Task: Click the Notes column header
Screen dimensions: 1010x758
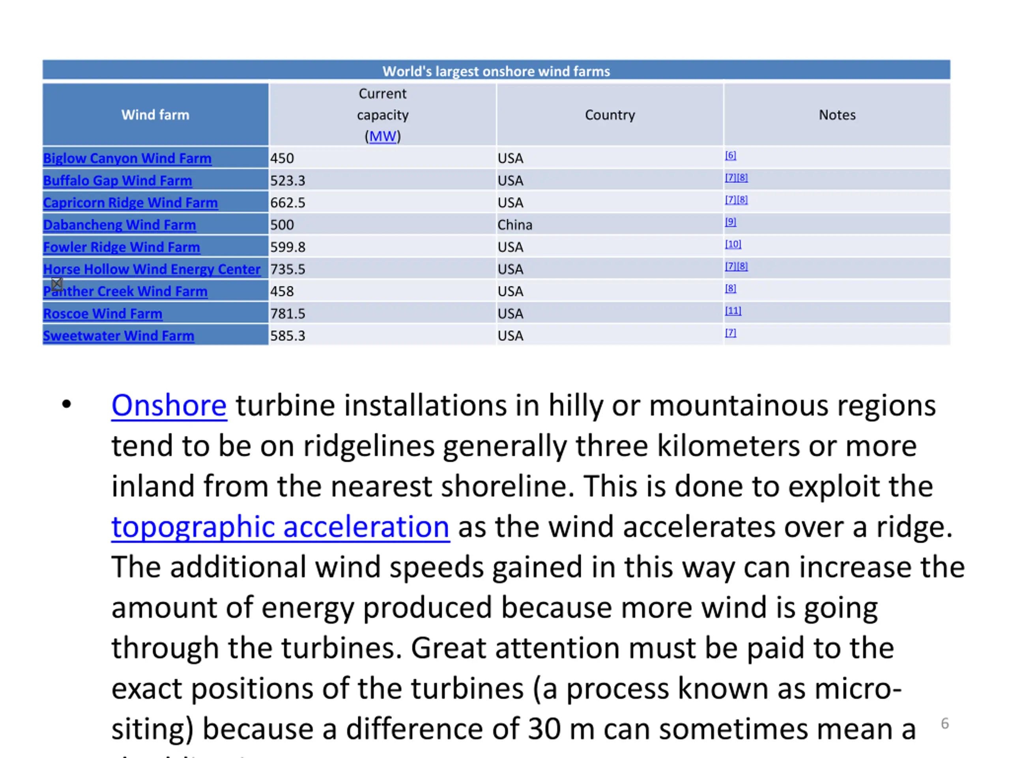Action: [837, 114]
